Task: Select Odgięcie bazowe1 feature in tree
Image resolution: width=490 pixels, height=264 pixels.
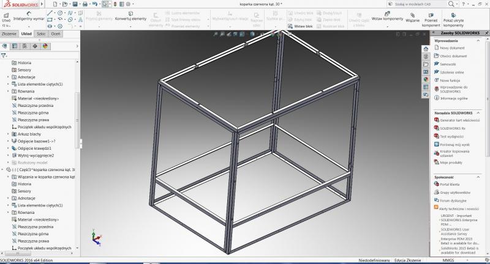Action: pyautogui.click(x=36, y=141)
